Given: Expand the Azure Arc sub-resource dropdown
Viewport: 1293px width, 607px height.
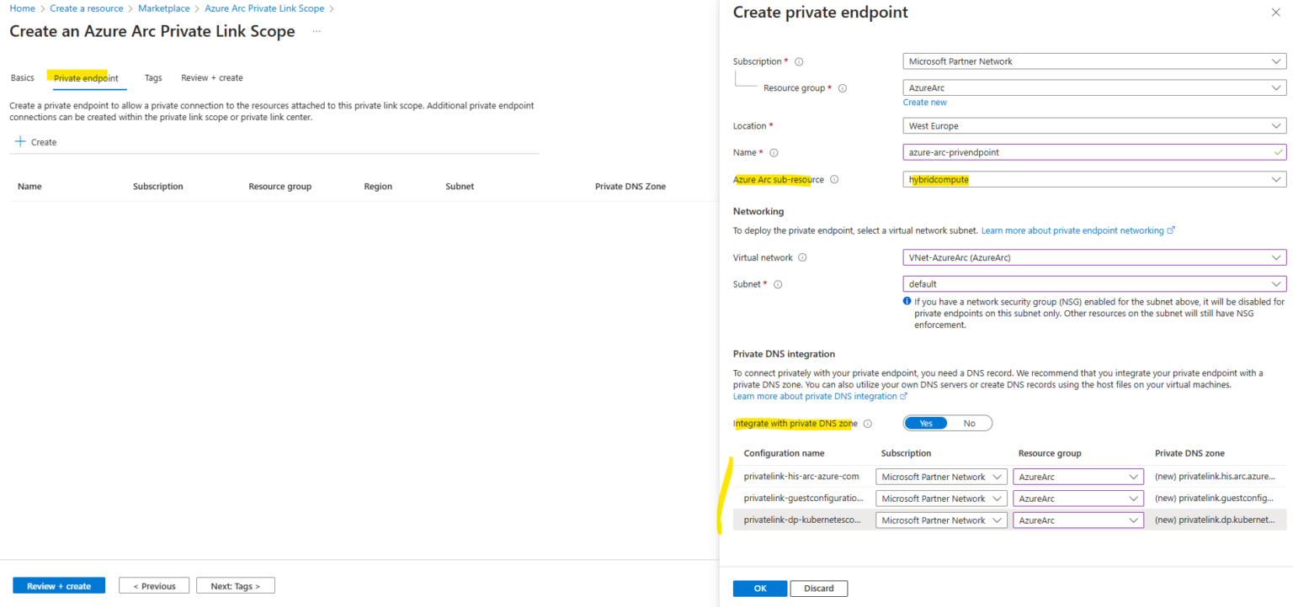Looking at the screenshot, I should (x=1093, y=180).
